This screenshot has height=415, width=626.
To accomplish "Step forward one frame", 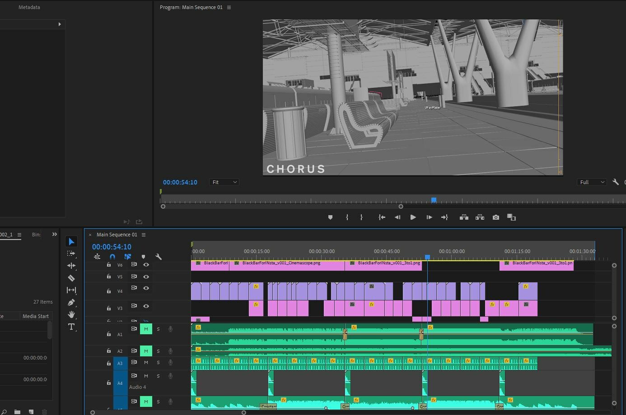I will 429,217.
